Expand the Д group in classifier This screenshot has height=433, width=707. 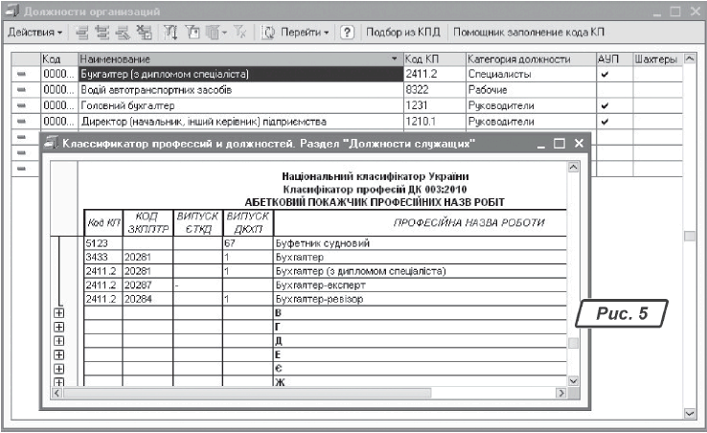(x=59, y=341)
